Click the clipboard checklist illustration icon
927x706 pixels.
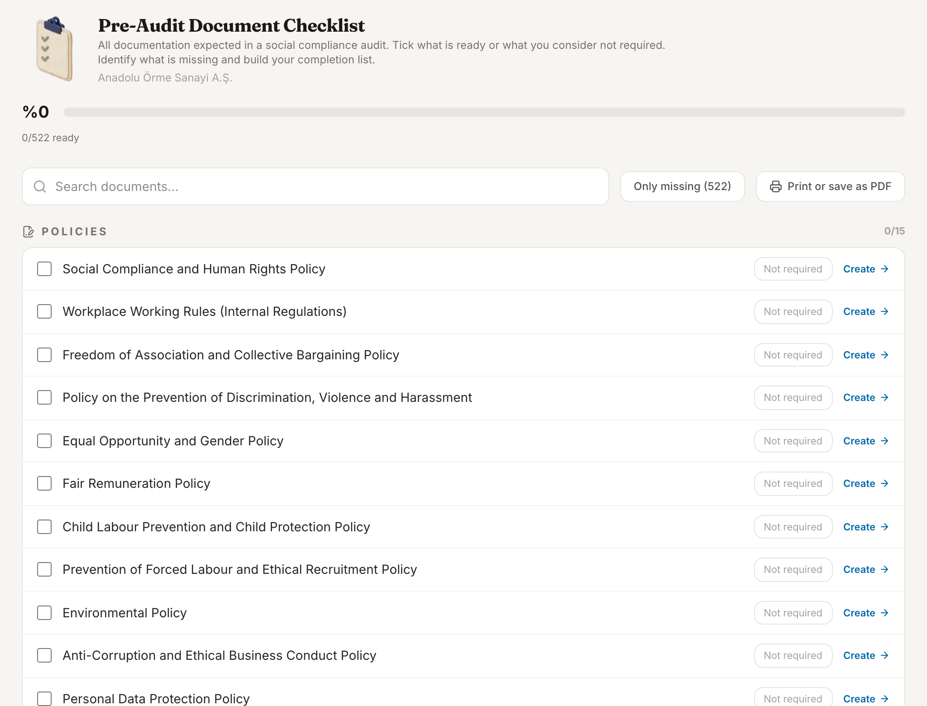point(55,49)
